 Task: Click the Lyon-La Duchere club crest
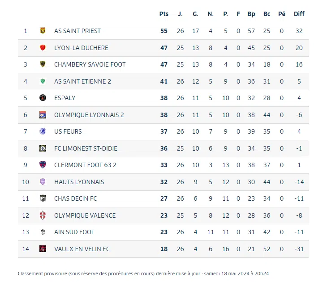[x=43, y=48]
